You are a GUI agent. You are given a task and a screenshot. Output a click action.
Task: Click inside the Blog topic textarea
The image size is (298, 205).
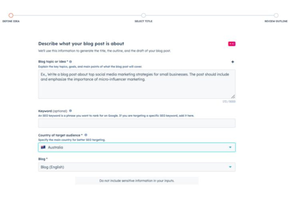point(137,87)
